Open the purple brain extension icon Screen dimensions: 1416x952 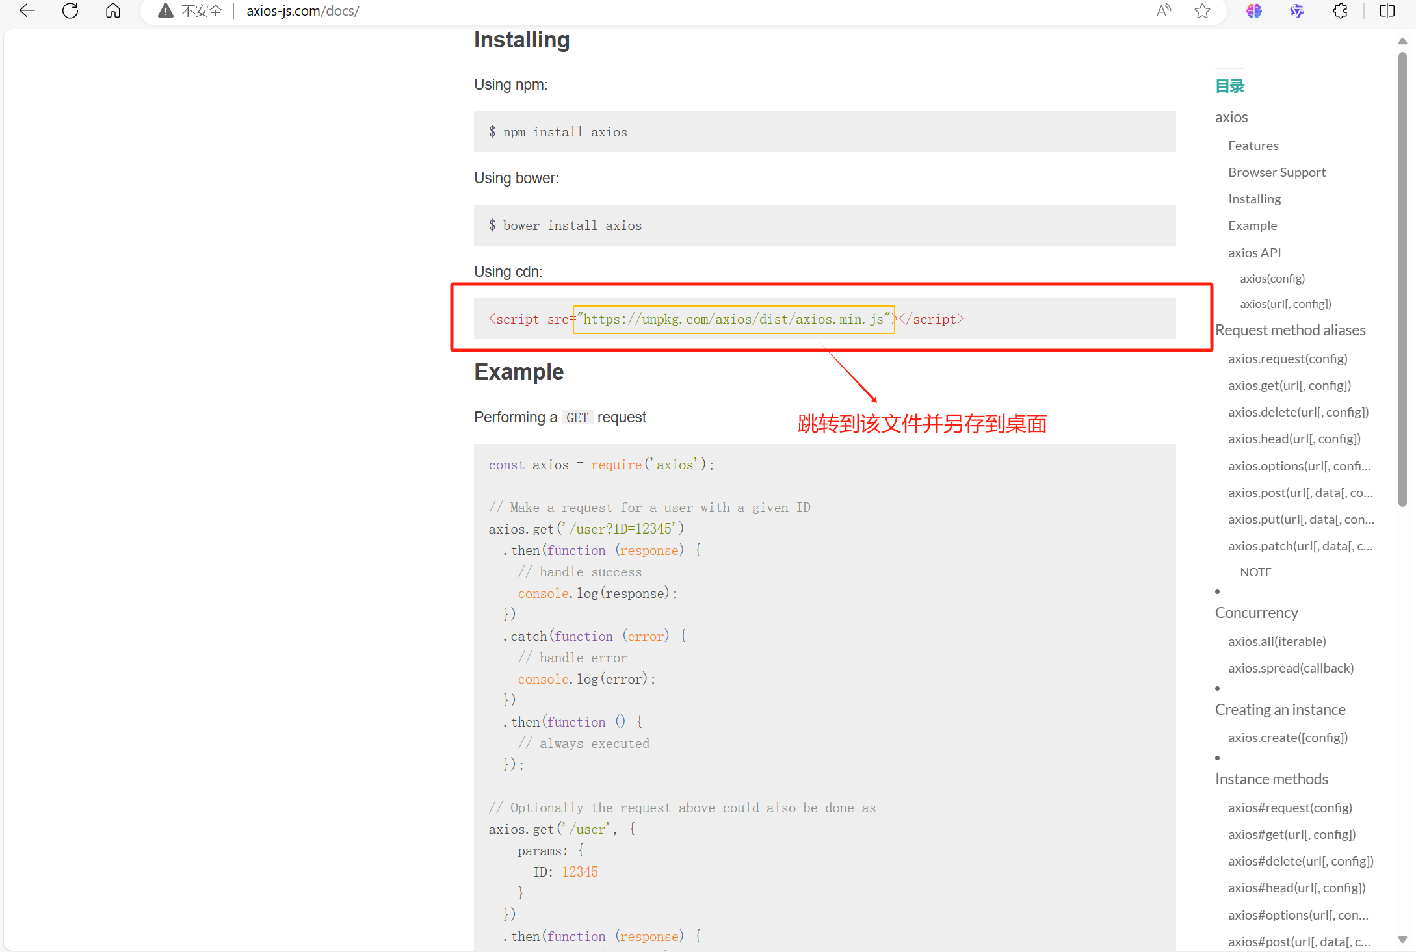click(1254, 10)
